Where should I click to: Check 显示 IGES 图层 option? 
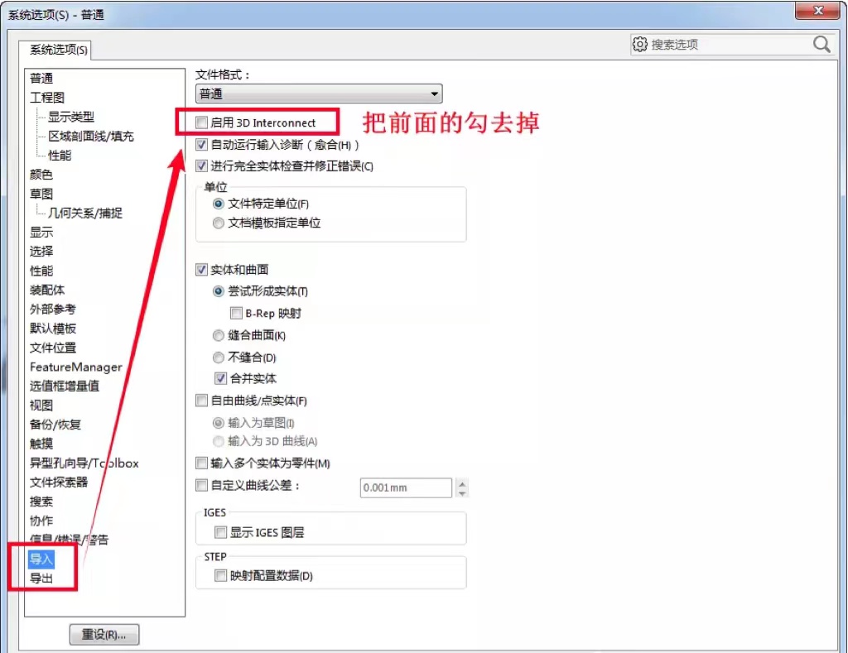coord(220,532)
